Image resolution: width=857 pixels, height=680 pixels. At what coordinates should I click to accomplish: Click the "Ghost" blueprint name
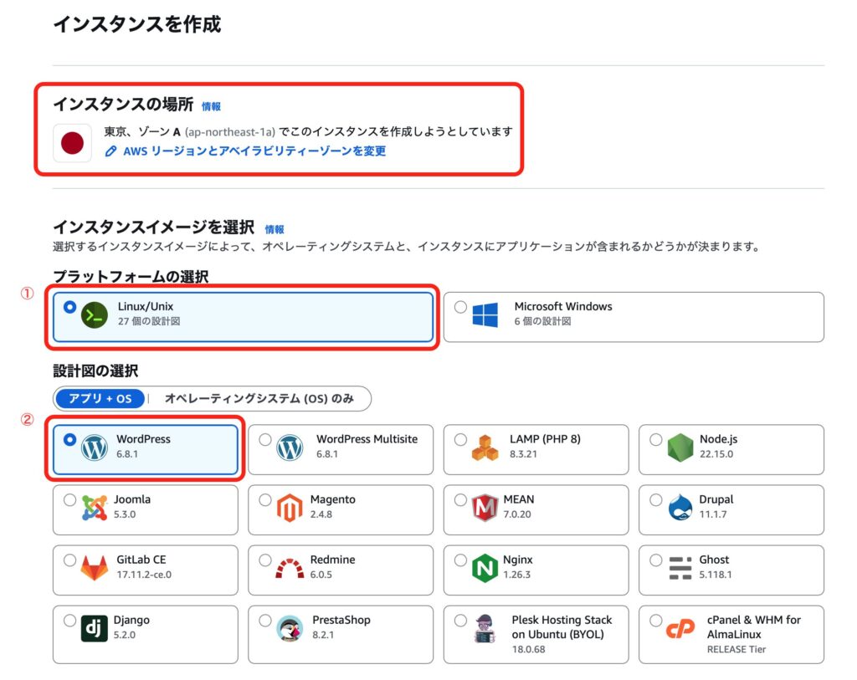714,560
